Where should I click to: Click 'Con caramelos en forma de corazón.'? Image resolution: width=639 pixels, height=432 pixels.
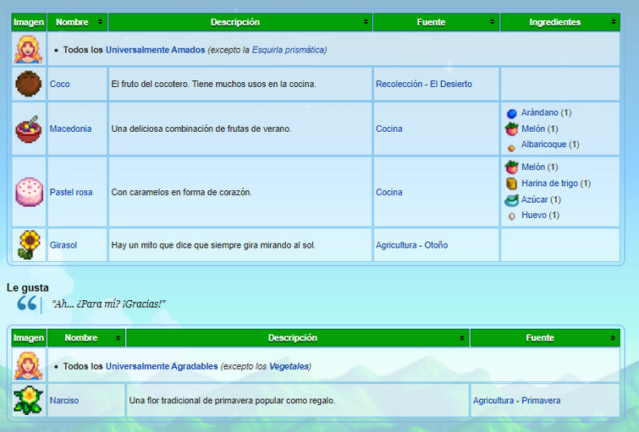[x=181, y=192]
